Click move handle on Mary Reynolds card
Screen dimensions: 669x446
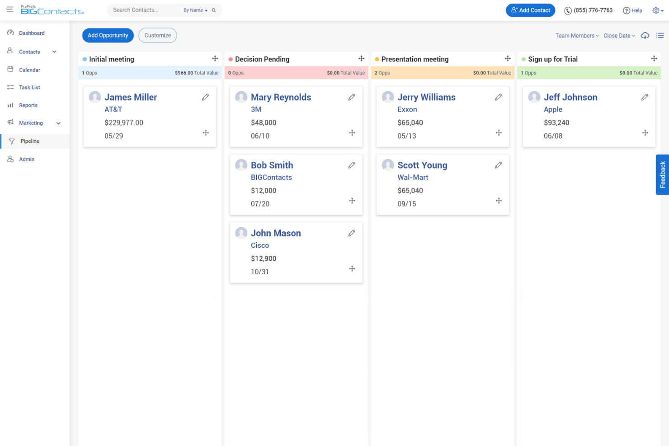[352, 133]
